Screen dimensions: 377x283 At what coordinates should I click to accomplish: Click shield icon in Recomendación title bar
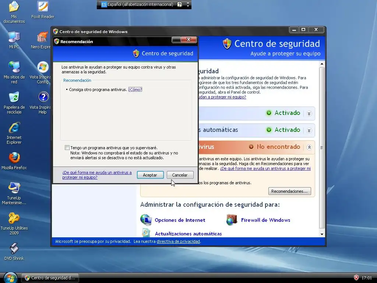coord(57,41)
